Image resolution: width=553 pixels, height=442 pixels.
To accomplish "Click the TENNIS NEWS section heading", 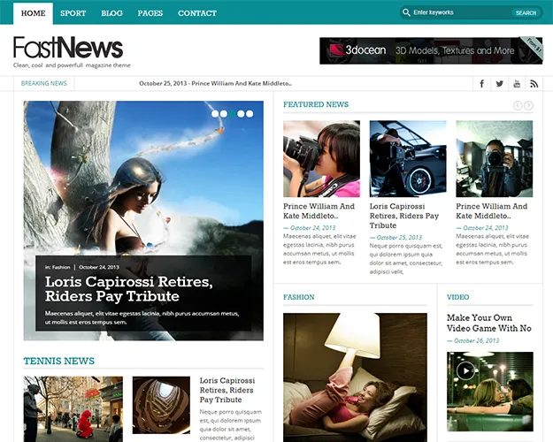I will pos(59,361).
